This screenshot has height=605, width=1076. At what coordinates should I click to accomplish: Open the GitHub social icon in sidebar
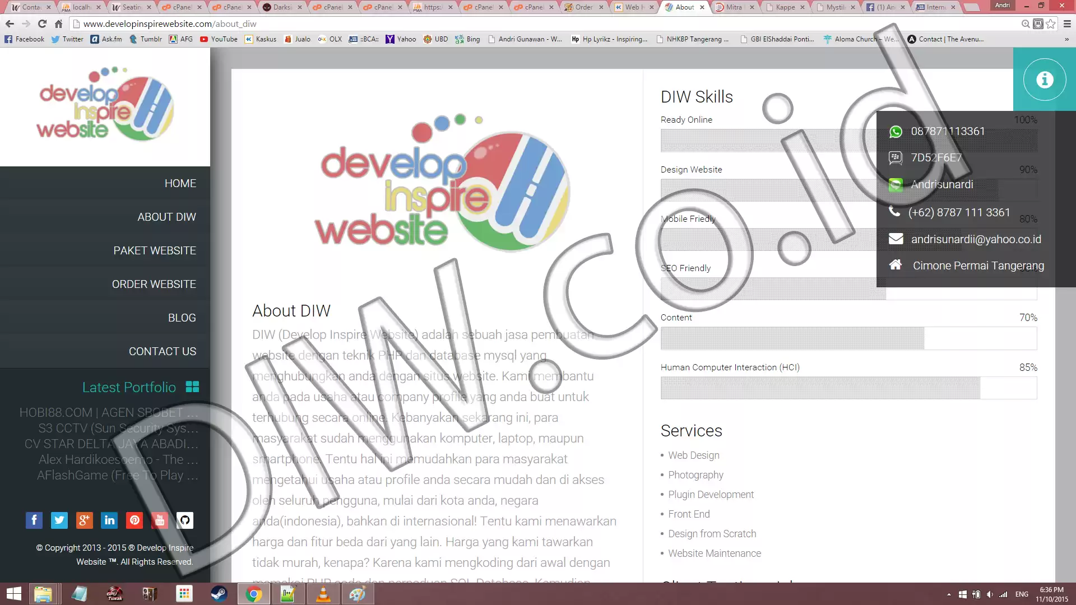(x=185, y=520)
